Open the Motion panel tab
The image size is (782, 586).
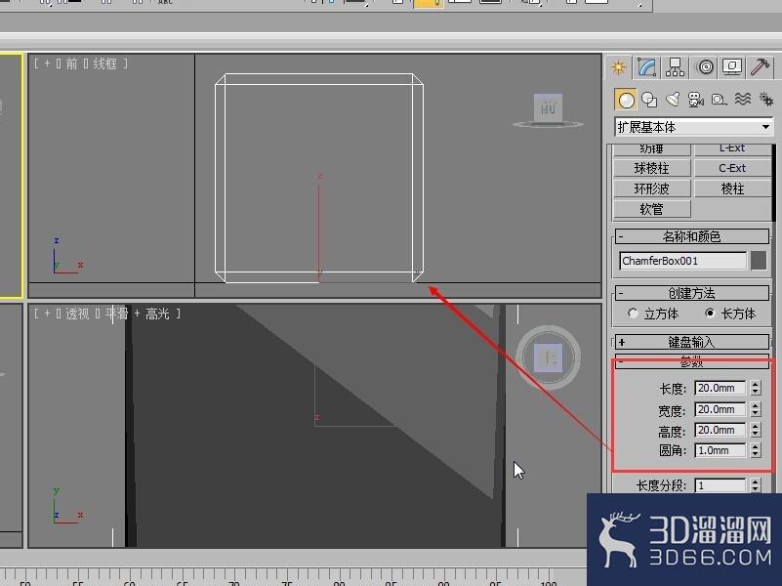click(705, 67)
